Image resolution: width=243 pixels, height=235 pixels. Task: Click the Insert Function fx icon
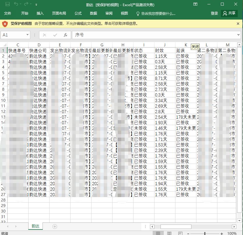[66, 35]
